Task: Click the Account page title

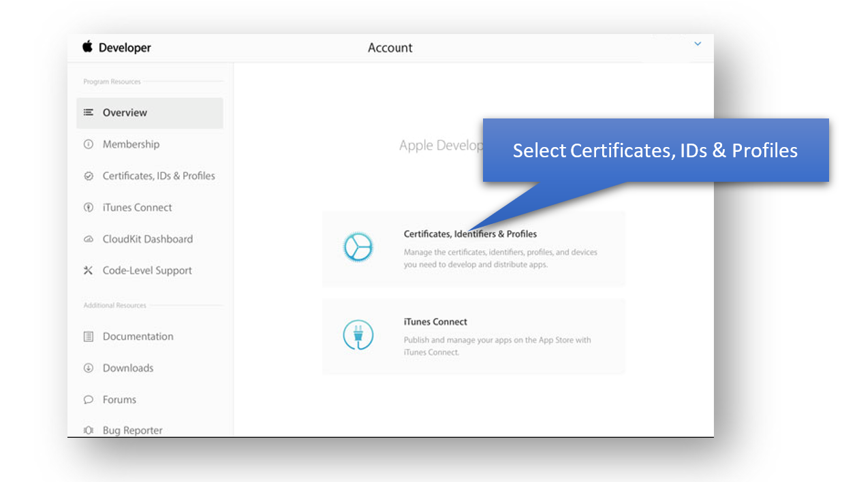Action: tap(390, 48)
